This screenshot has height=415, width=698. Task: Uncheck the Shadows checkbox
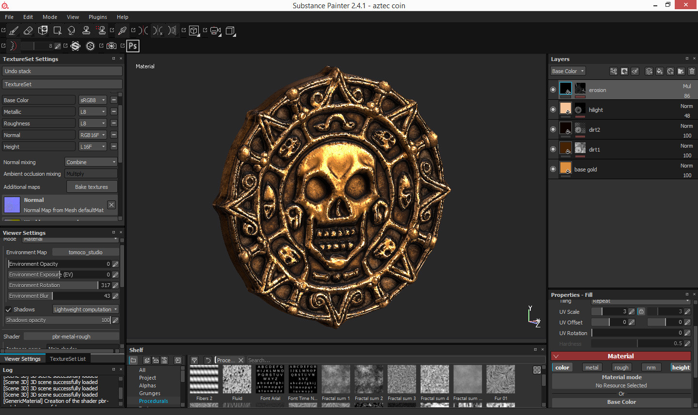pos(8,309)
